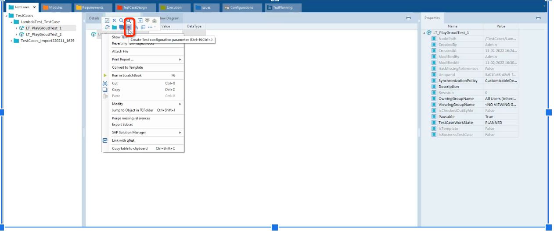Click the delete X icon in mini toolbar

(114, 21)
